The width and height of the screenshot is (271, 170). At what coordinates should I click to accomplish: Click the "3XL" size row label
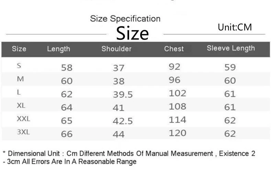click(23, 132)
